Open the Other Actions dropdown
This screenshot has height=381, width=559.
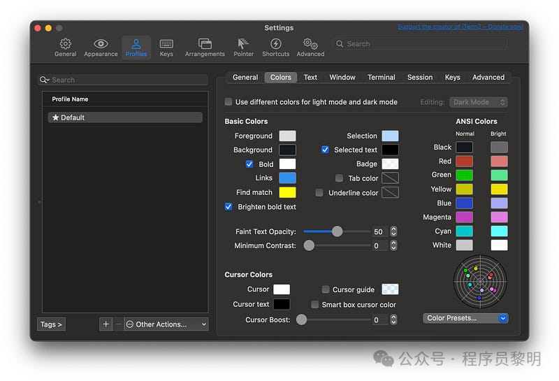[166, 324]
